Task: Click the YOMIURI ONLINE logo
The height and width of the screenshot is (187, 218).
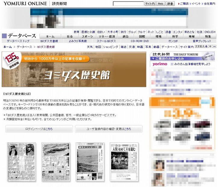Action: click(25, 4)
